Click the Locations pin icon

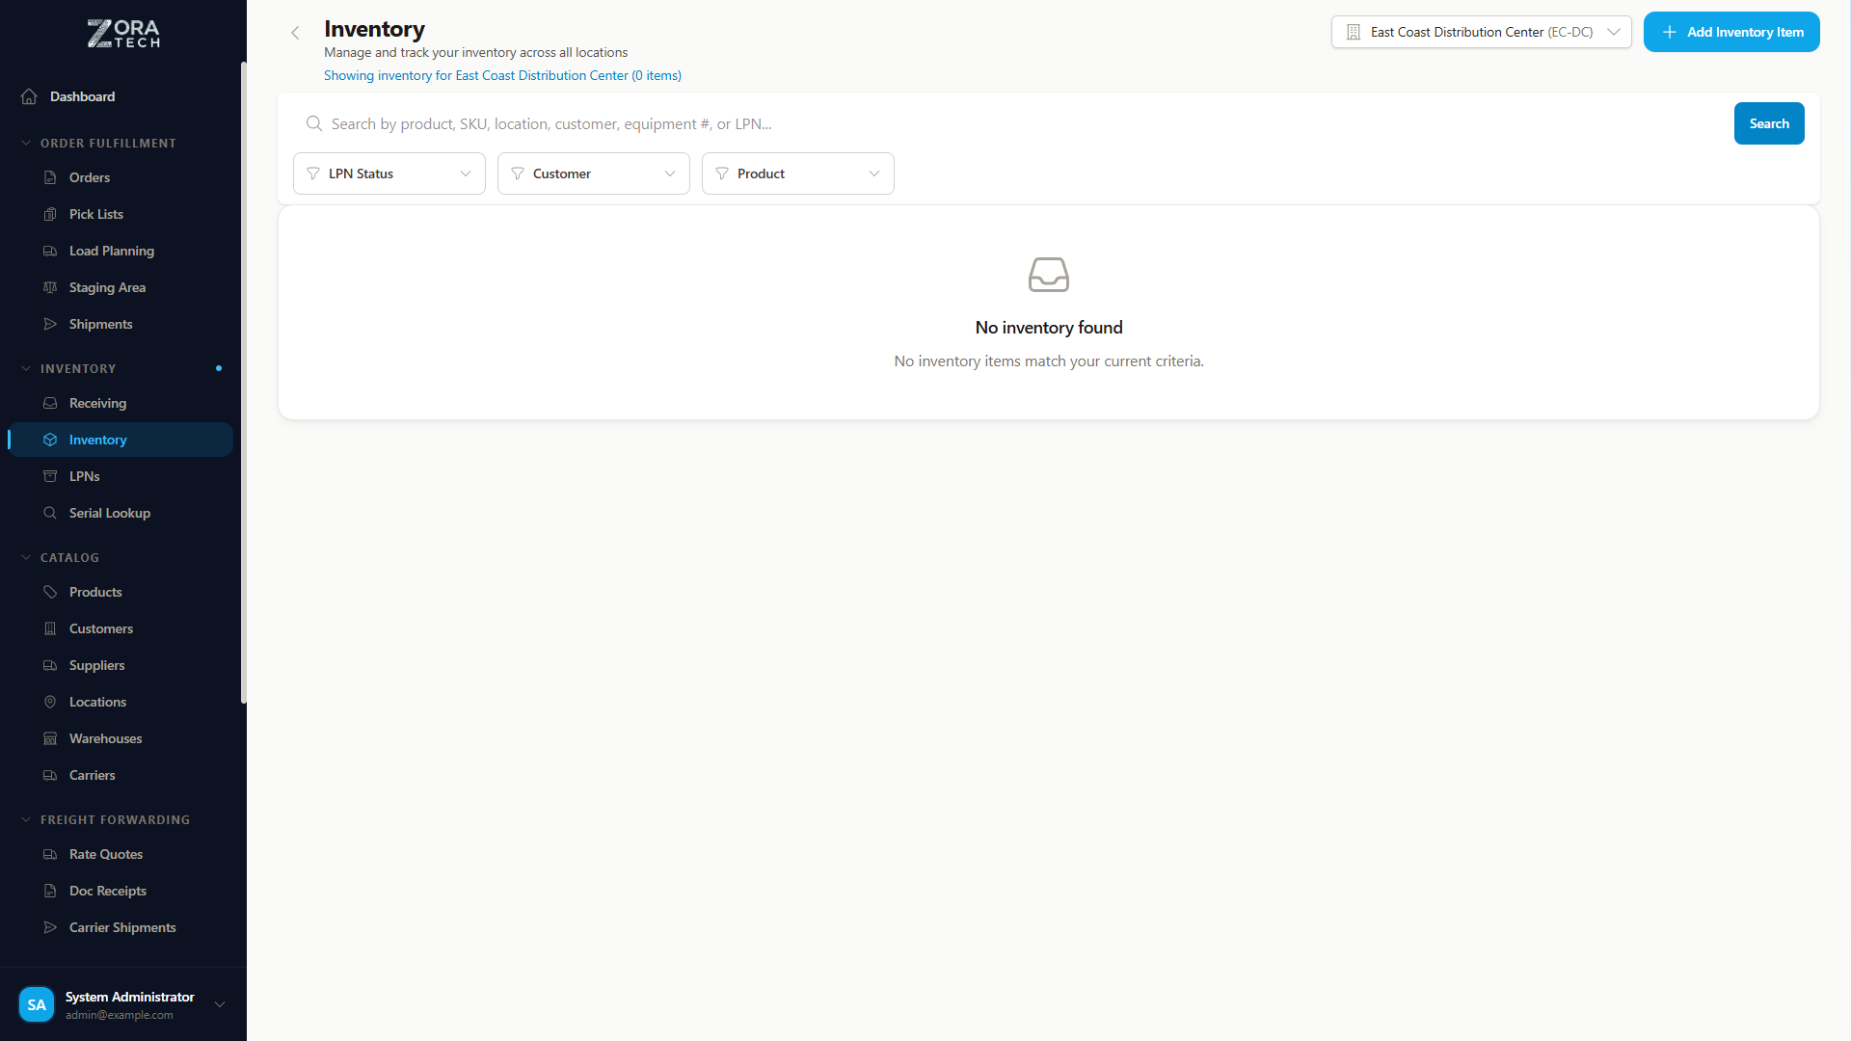tap(50, 702)
